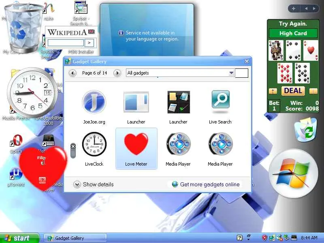The width and height of the screenshot is (324, 243).
Task: Select the Love Meter gadget in the gallery
Action: pyautogui.click(x=136, y=149)
